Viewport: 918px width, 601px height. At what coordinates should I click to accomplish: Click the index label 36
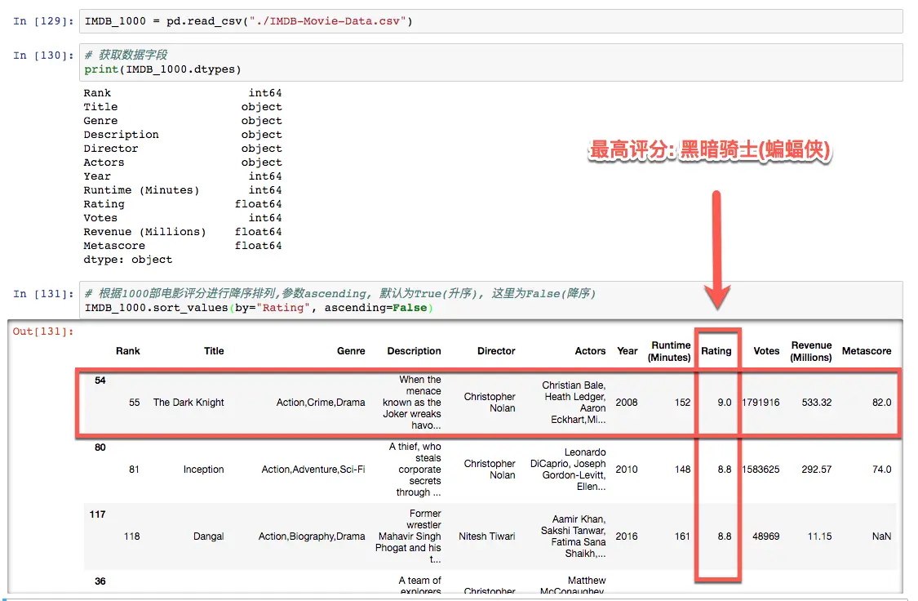point(100,581)
